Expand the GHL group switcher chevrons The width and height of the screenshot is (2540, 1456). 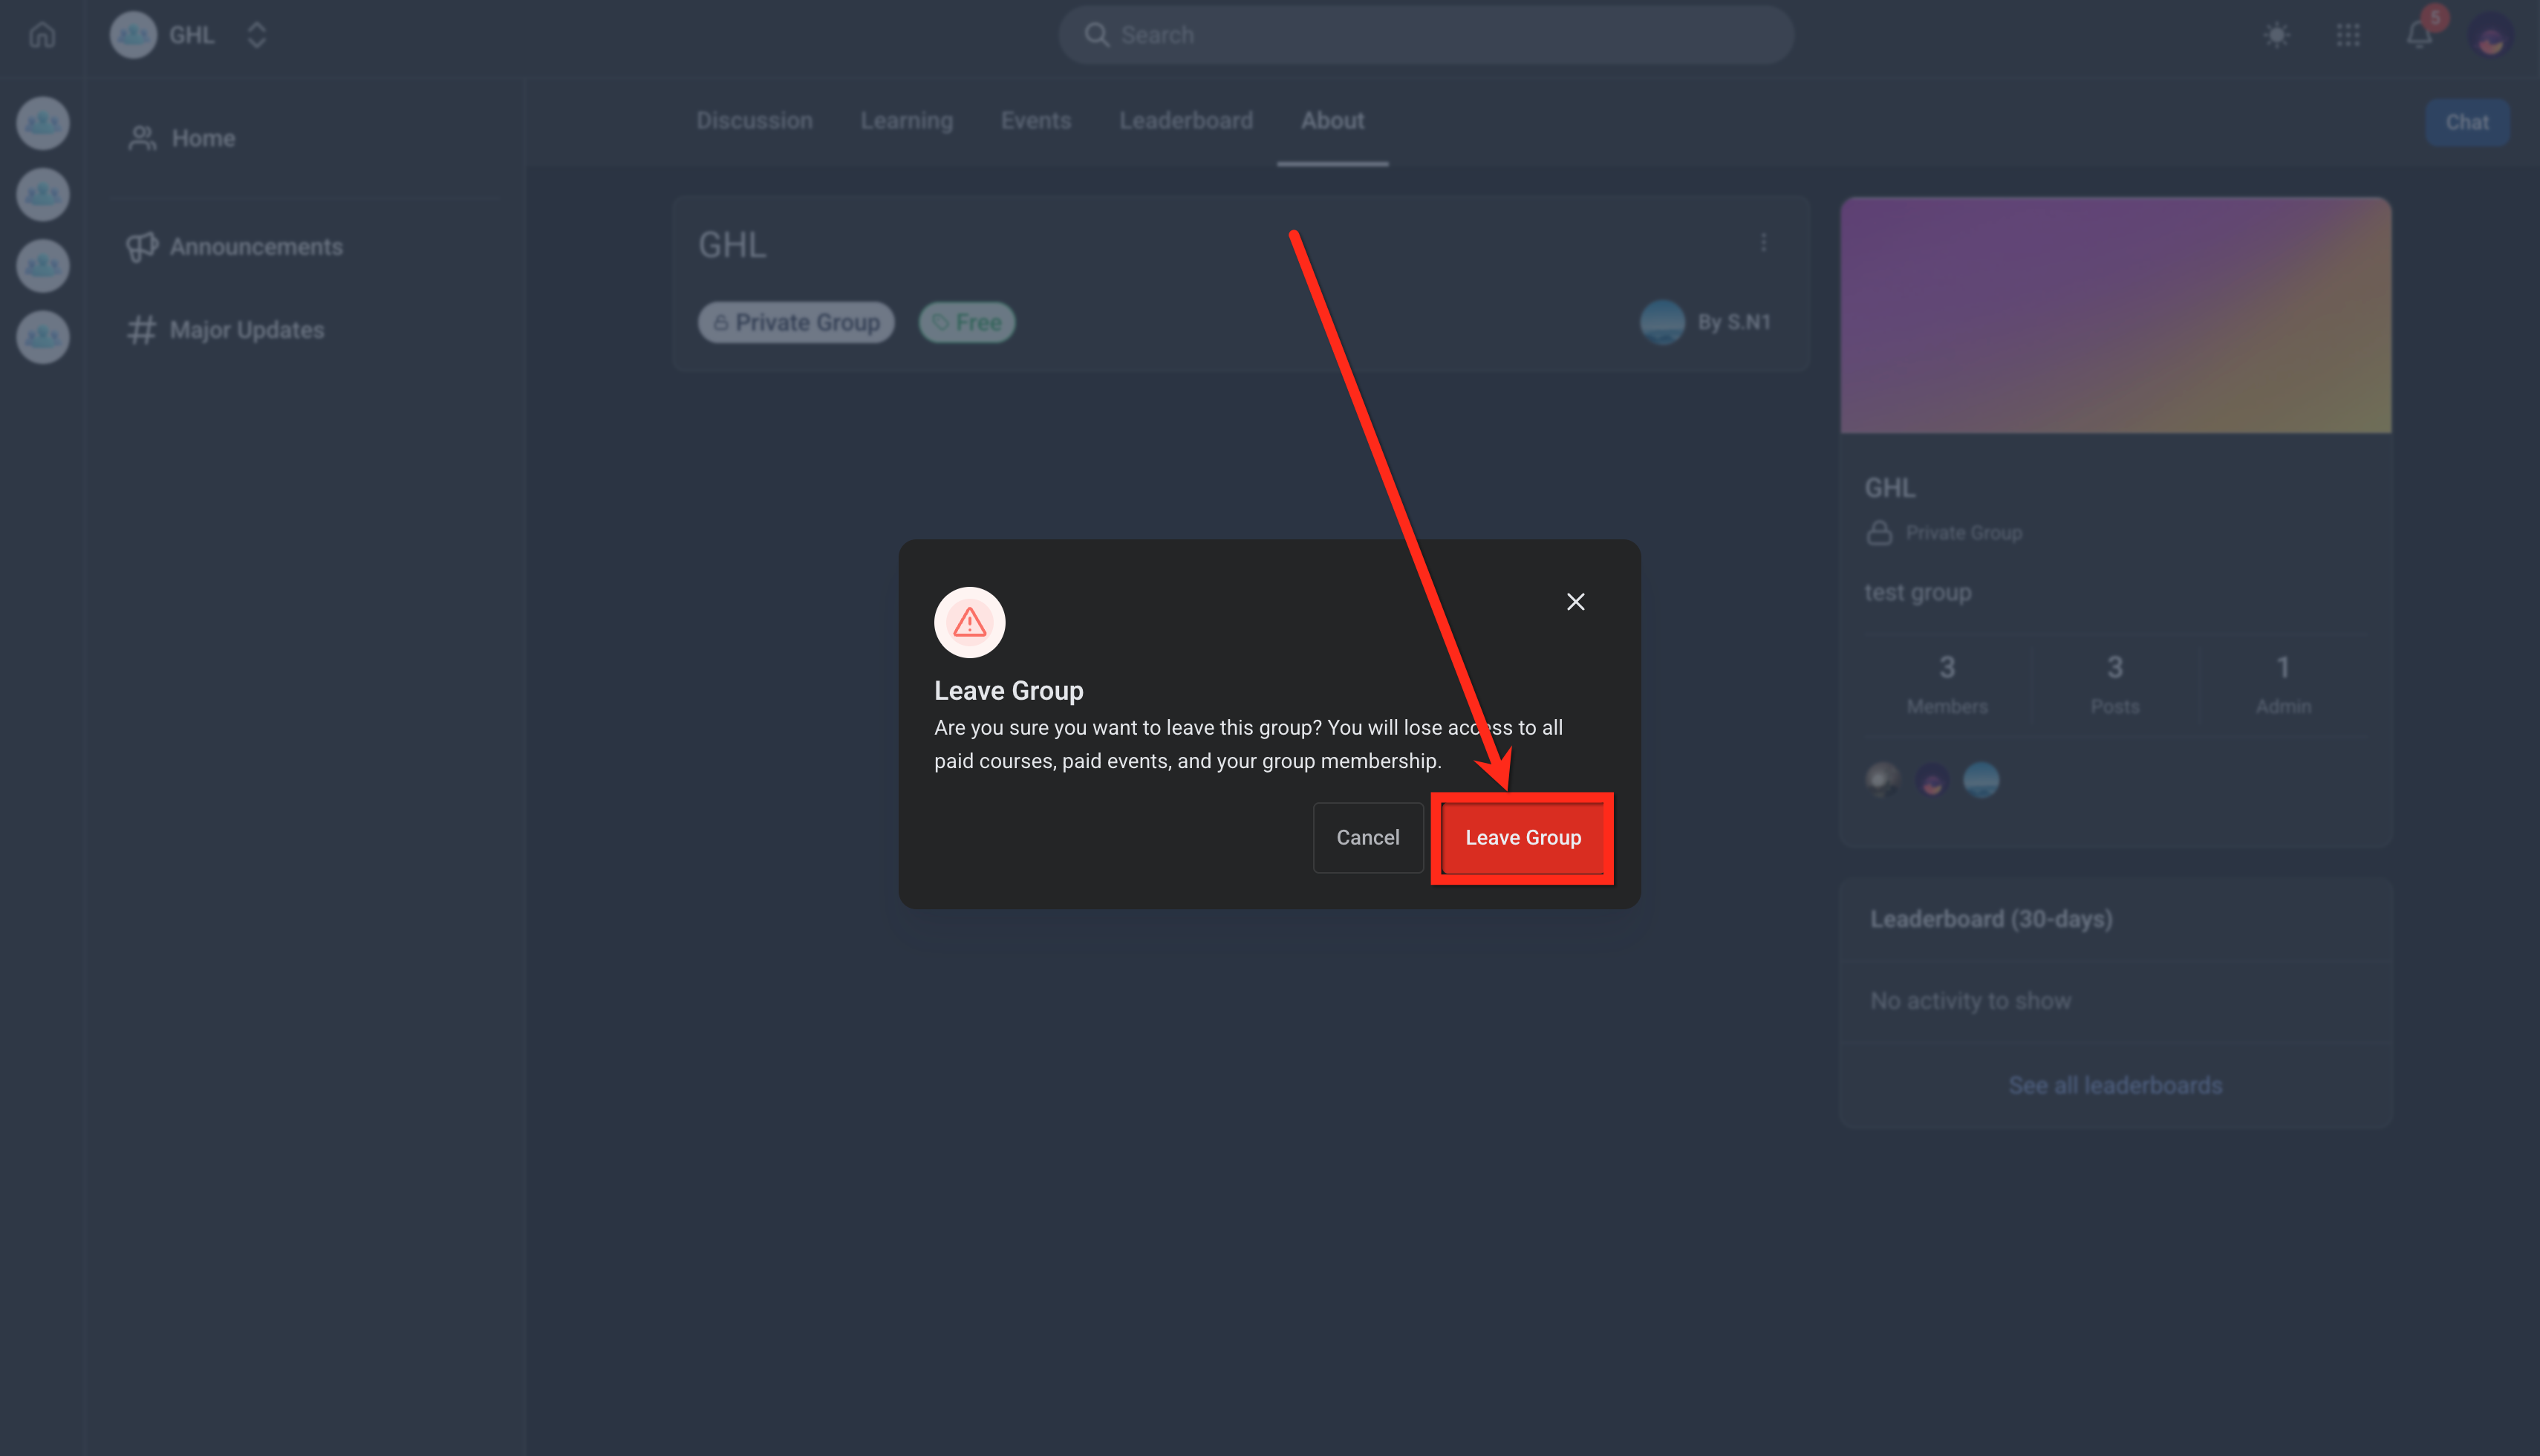[x=257, y=35]
